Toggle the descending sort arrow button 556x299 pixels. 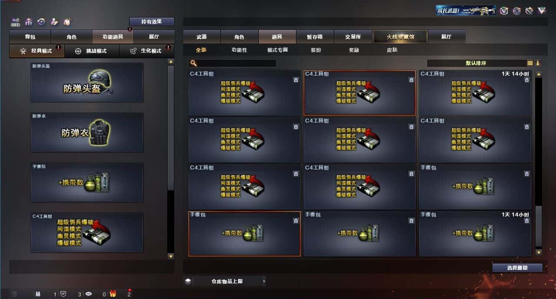(x=538, y=63)
